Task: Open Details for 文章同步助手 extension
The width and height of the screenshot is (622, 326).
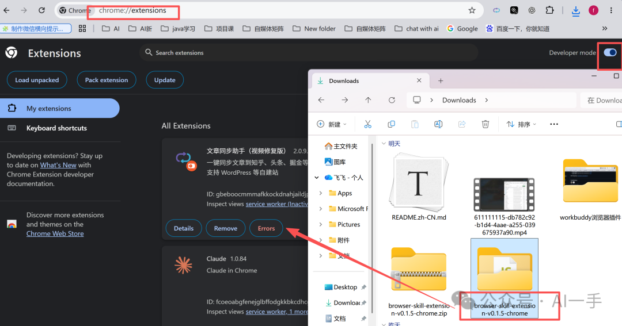Action: coord(184,228)
